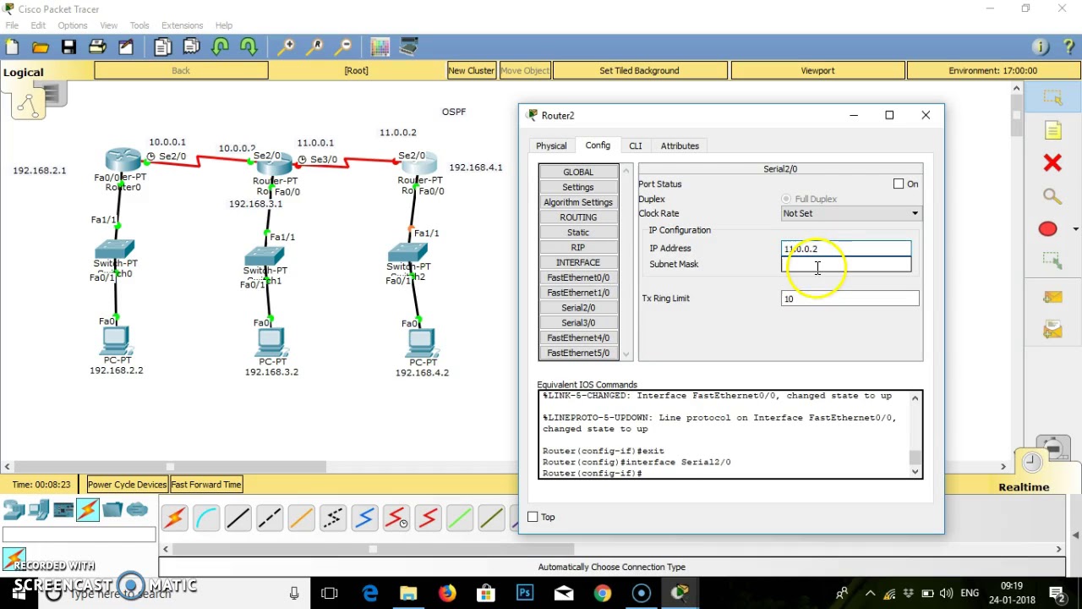Select interface FastEthernet4/0
The width and height of the screenshot is (1082, 609).
click(578, 337)
